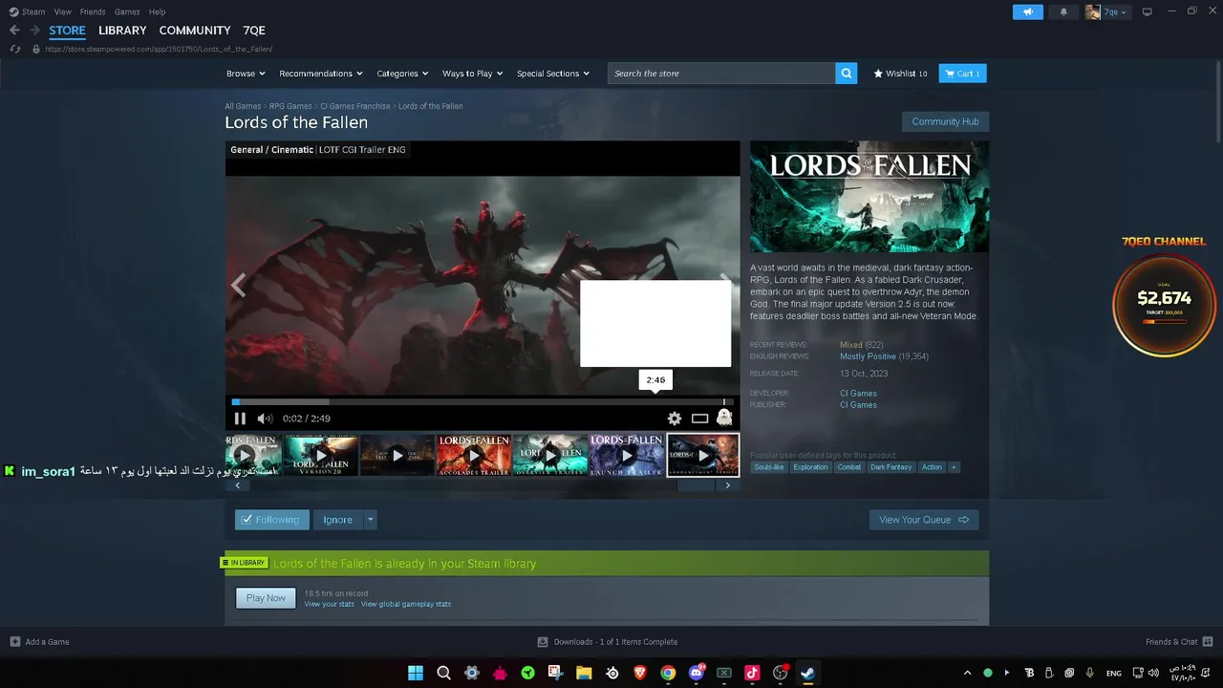Click the store search magnifier button
The image size is (1223, 688).
(846, 74)
